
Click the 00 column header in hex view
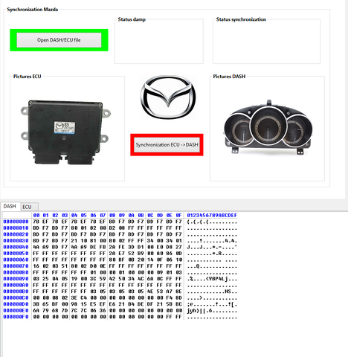coord(36,215)
